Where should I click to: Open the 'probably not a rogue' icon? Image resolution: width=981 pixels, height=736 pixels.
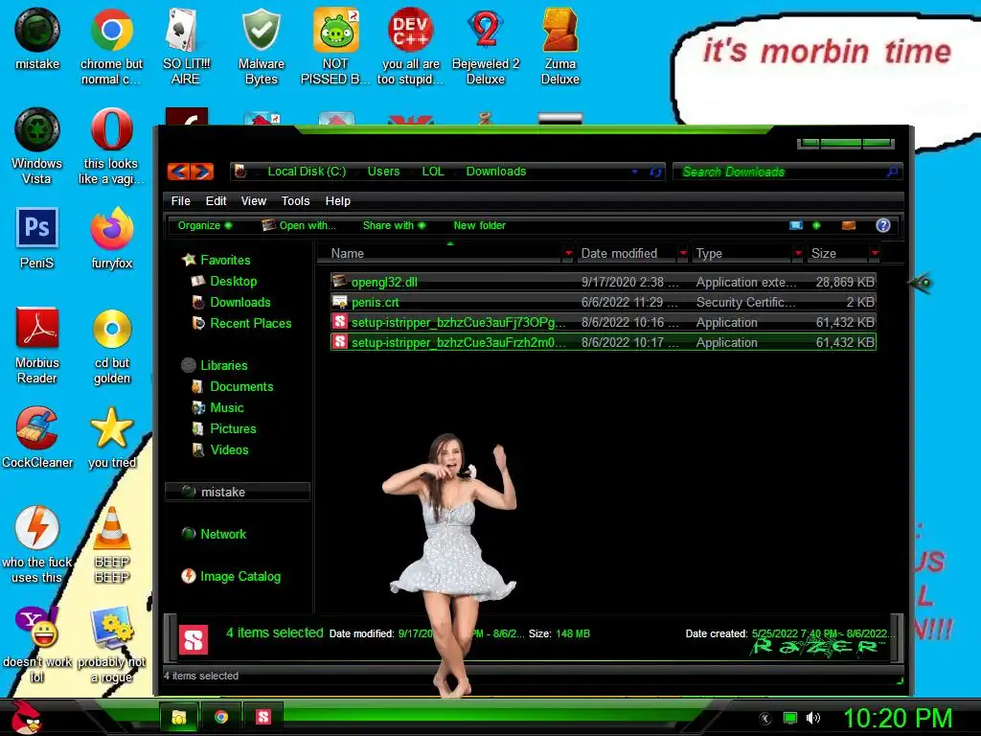pyautogui.click(x=111, y=644)
